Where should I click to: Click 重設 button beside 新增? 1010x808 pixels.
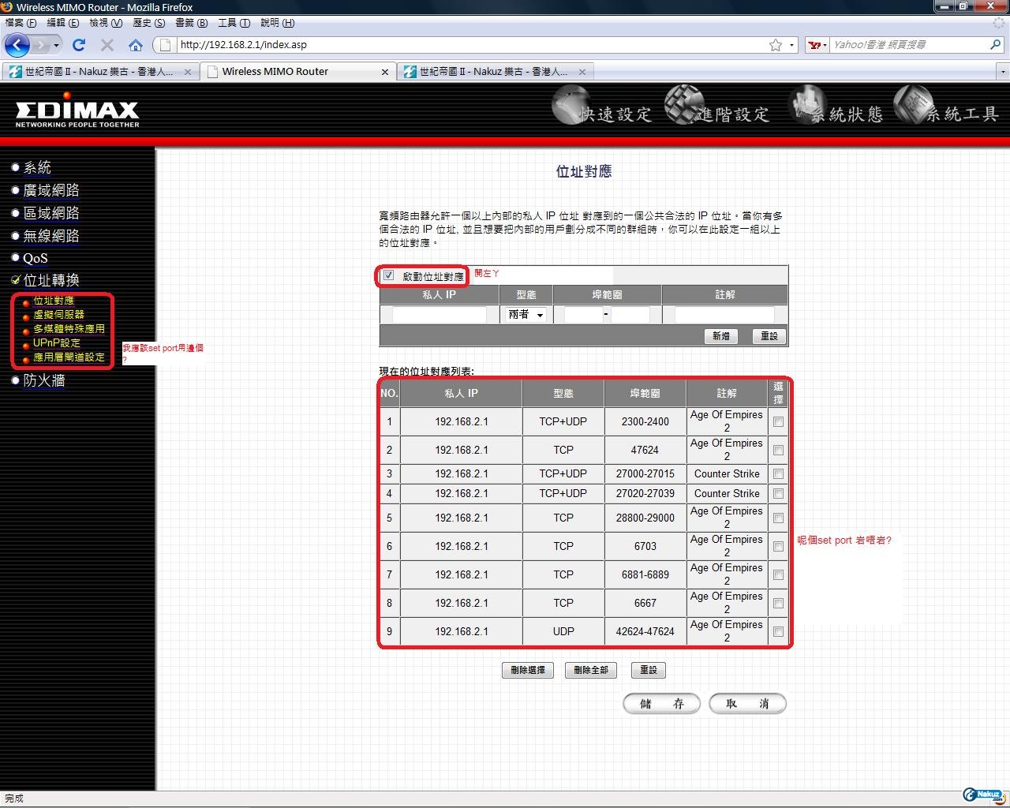tap(769, 336)
